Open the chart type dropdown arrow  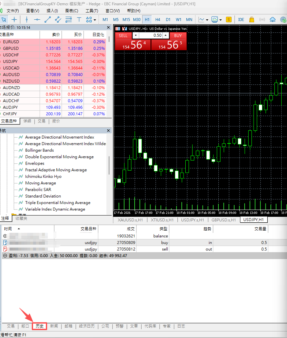point(207,20)
